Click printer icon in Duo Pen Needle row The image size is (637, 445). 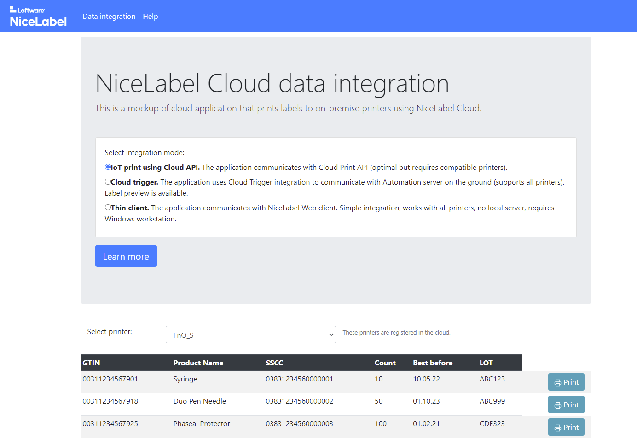pyautogui.click(x=557, y=405)
